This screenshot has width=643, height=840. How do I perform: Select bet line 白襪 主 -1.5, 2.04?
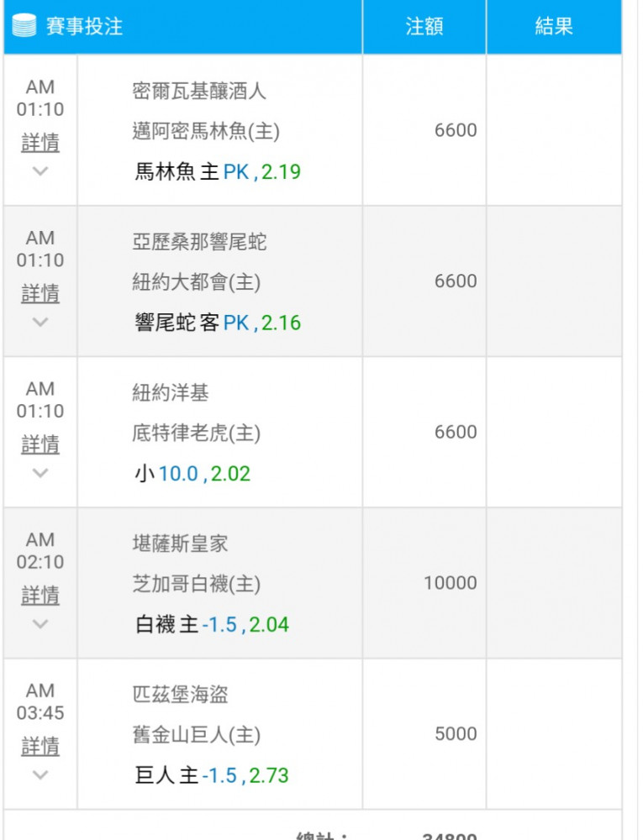pos(212,625)
